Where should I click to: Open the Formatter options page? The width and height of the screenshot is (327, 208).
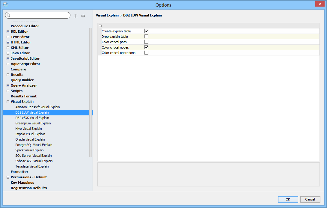(x=19, y=172)
